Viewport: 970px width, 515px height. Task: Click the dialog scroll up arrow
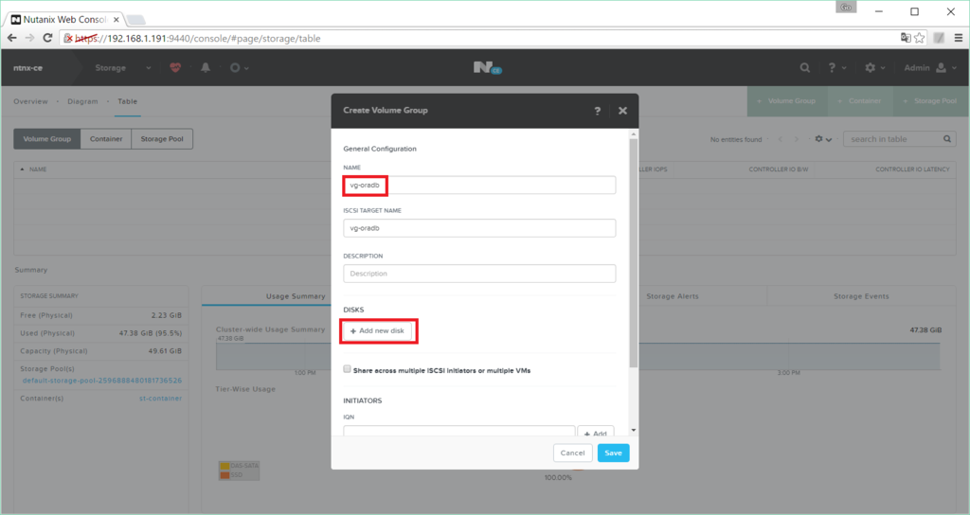click(x=634, y=133)
